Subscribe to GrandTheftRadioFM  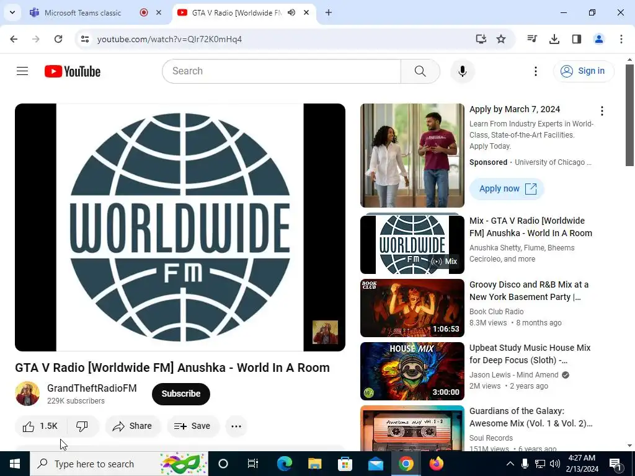click(x=181, y=394)
